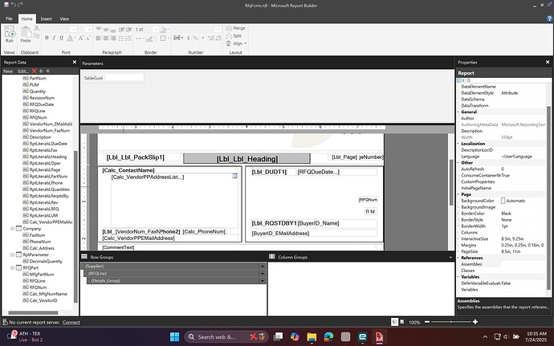Select the [BuyerID_EMailAddress] textbox
The width and height of the screenshot is (554, 346).
click(314, 234)
